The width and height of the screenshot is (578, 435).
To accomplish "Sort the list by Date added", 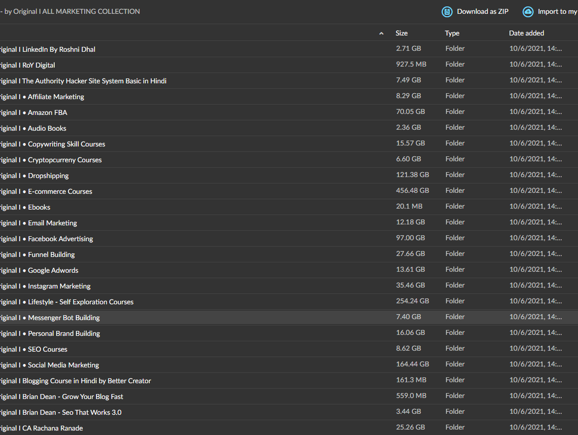I will 526,33.
